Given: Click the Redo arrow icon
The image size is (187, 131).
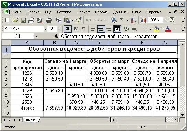Looking at the screenshot, I should coord(100,20).
